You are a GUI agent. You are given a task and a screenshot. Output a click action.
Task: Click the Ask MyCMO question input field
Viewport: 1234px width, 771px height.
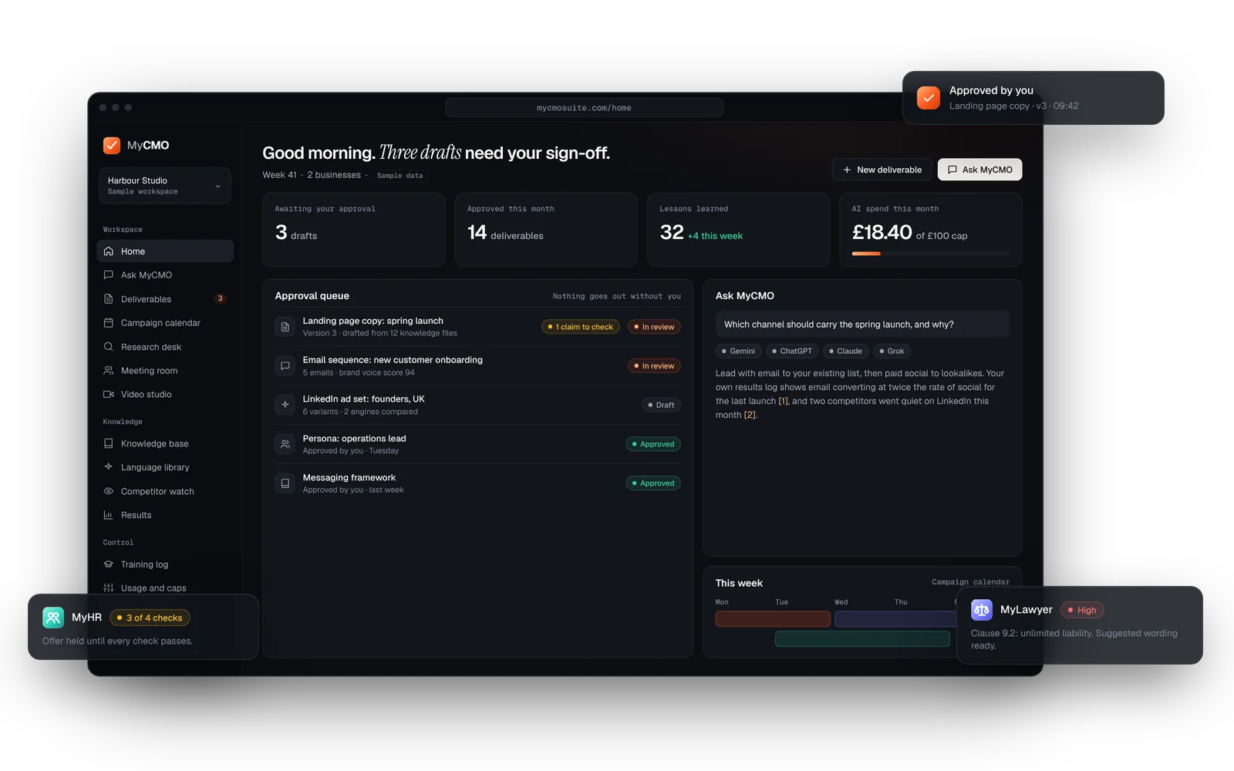pyautogui.click(x=862, y=325)
